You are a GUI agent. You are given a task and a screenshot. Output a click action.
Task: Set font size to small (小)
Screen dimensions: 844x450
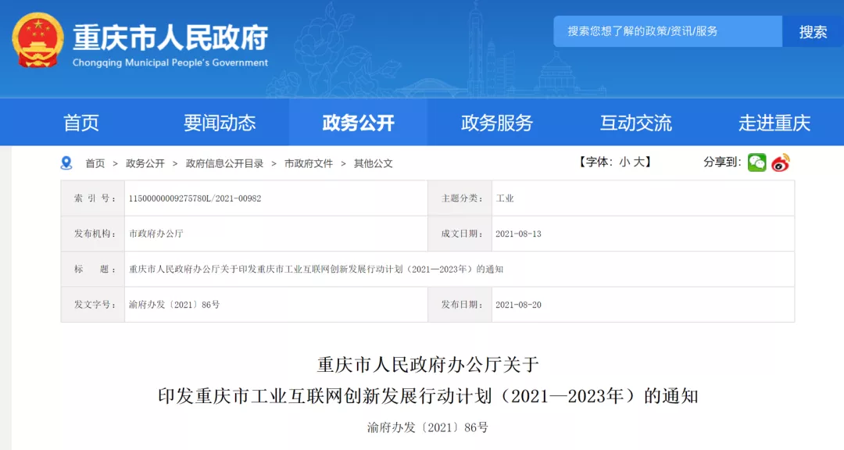[x=624, y=162]
